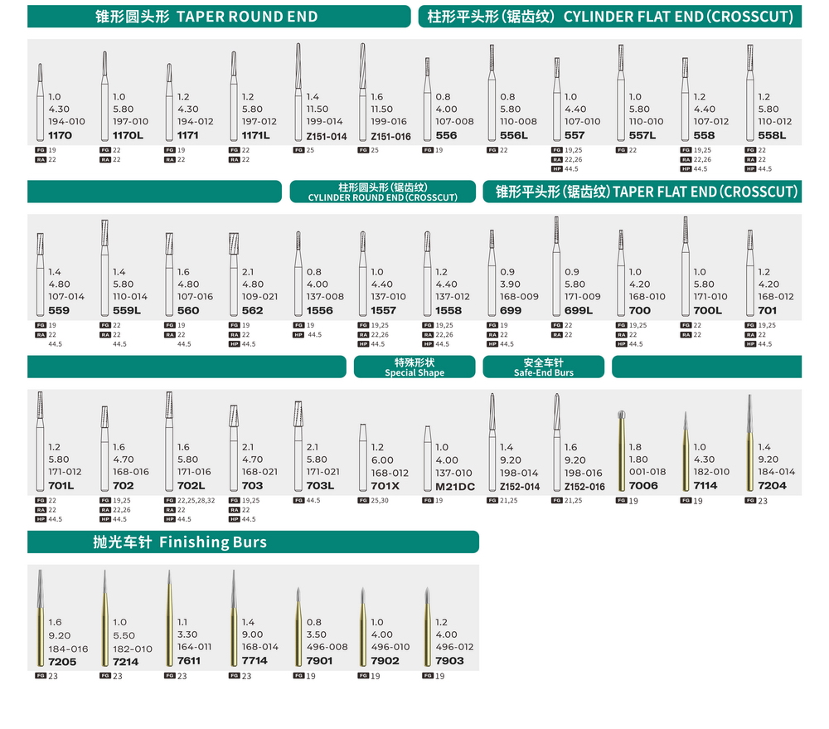The image size is (829, 729).
Task: Select the Safe-End Burs header
Action: click(543, 367)
